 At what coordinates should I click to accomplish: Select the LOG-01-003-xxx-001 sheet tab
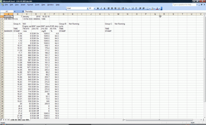point(20,120)
